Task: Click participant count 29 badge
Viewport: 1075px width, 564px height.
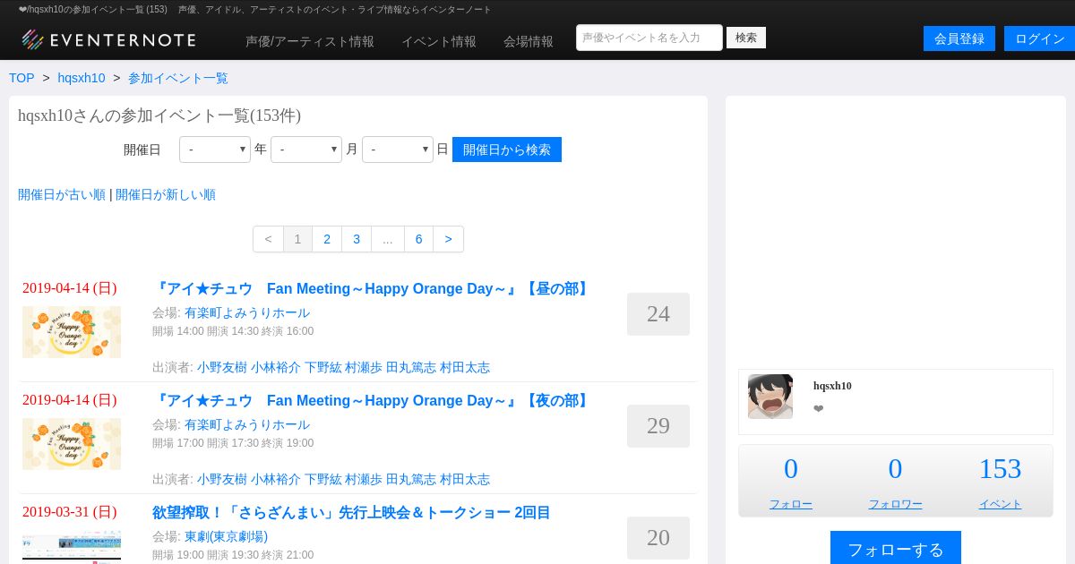Action: [658, 426]
